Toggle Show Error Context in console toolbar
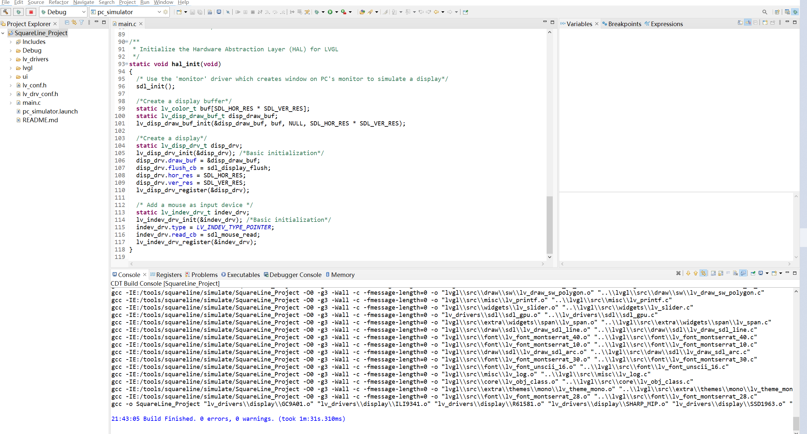Viewport: 807px width, 434px height. click(703, 273)
